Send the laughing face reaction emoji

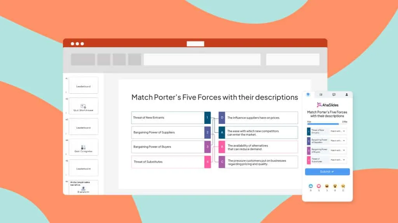(327, 185)
